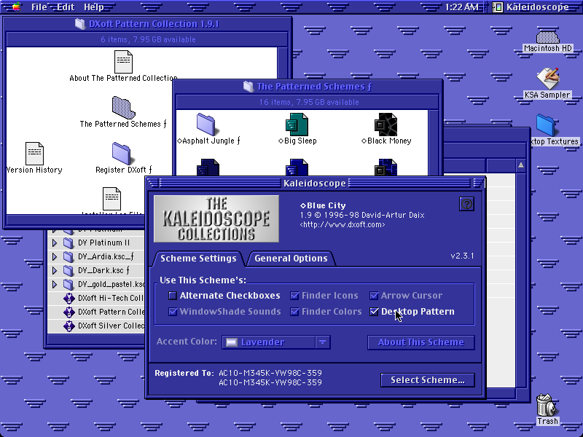The image size is (583, 437).
Task: Click the Select Scheme... button
Action: tap(428, 380)
